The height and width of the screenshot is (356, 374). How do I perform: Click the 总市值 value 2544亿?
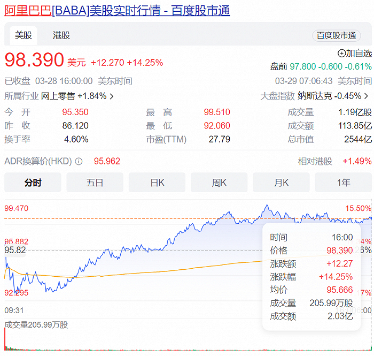coord(358,139)
